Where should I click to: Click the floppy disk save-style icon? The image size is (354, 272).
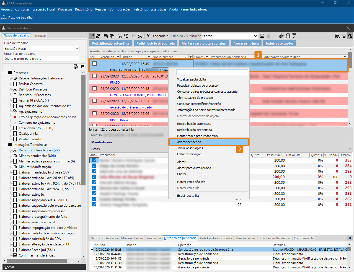click(262, 36)
